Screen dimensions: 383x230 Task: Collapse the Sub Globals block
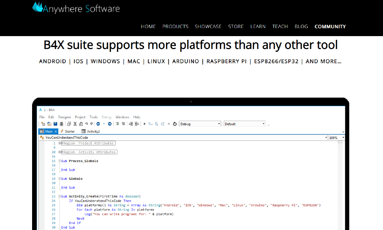pyautogui.click(x=59, y=179)
